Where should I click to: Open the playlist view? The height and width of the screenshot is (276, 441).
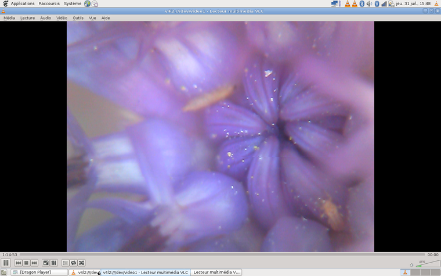(x=65, y=263)
